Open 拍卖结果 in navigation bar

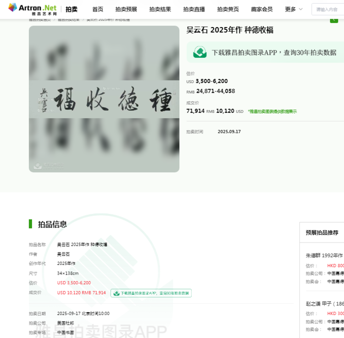pos(160,9)
